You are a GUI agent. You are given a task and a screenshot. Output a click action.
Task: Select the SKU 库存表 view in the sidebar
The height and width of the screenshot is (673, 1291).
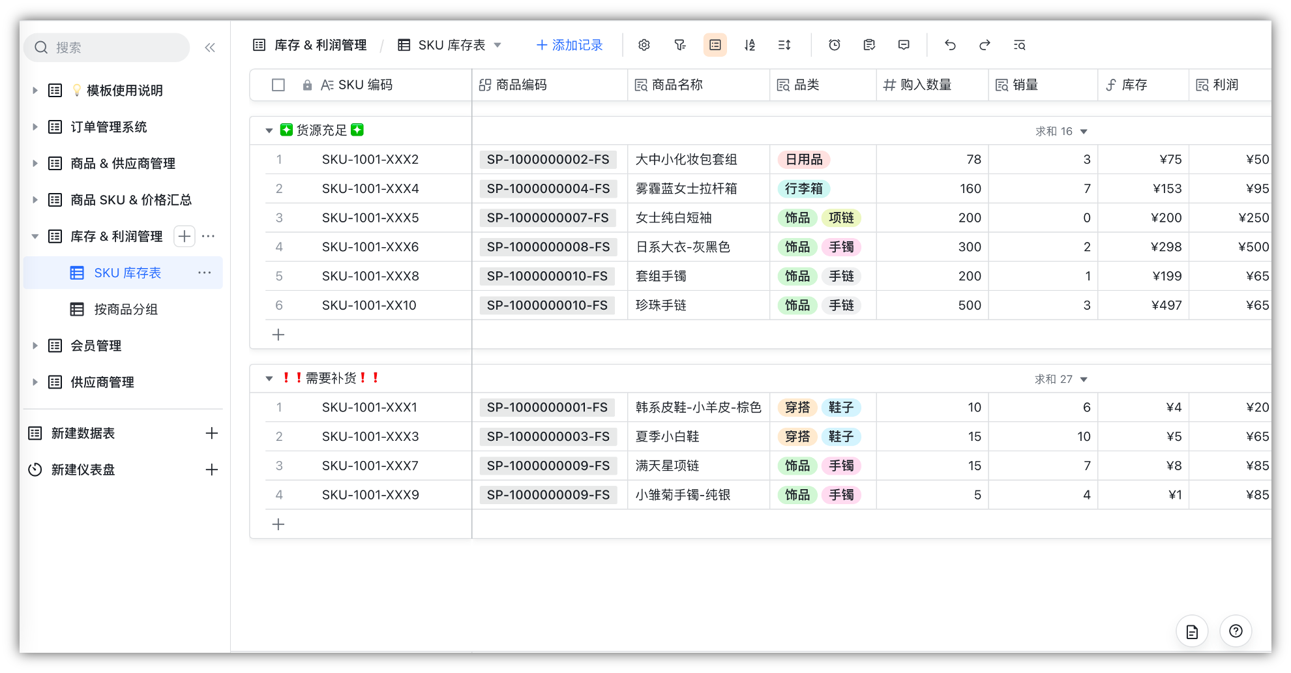click(123, 273)
